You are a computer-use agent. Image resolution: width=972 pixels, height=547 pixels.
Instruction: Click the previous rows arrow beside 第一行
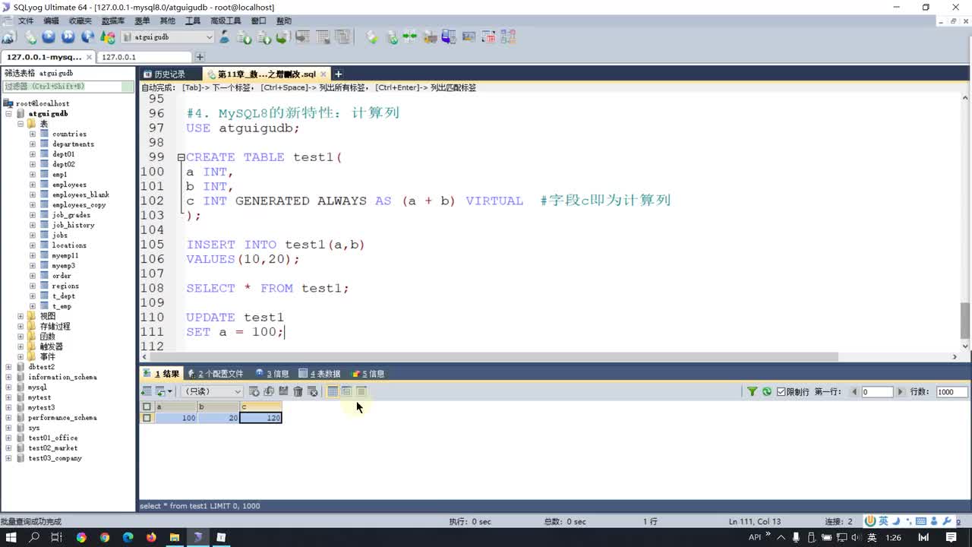point(854,392)
